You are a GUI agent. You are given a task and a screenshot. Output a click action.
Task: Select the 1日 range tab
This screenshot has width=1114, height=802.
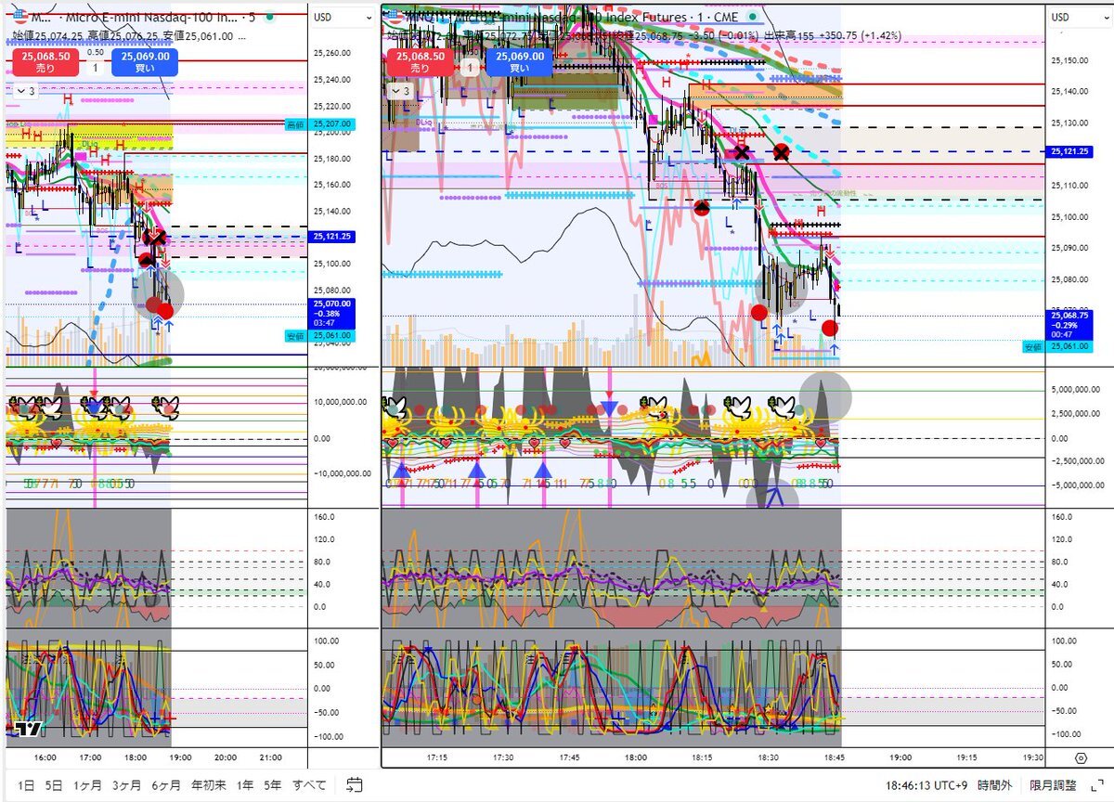click(26, 785)
